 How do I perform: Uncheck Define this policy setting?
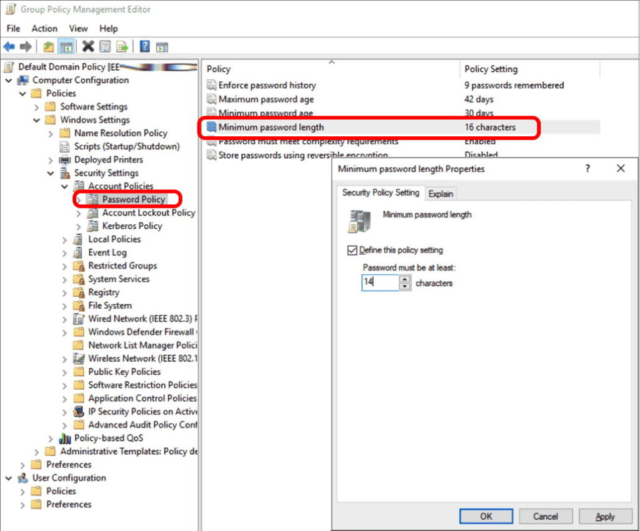tap(352, 251)
